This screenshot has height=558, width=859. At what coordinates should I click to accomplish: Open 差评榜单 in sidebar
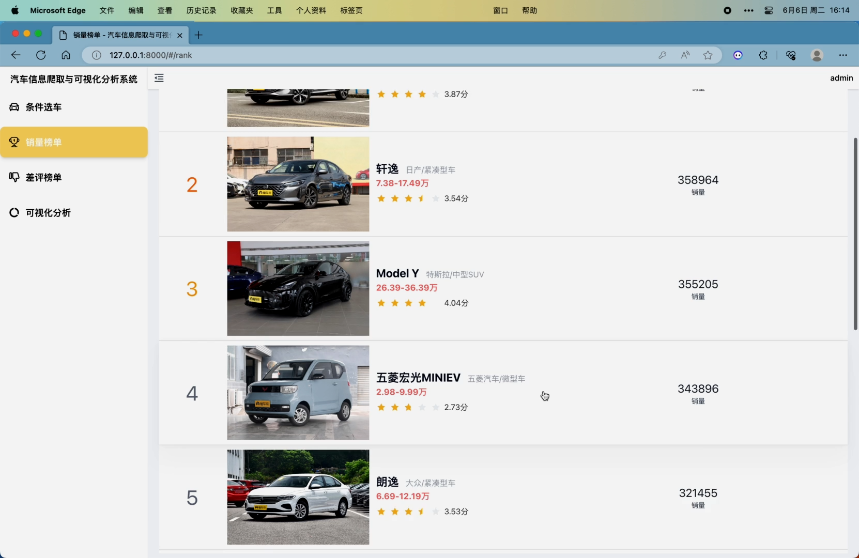[74, 177]
